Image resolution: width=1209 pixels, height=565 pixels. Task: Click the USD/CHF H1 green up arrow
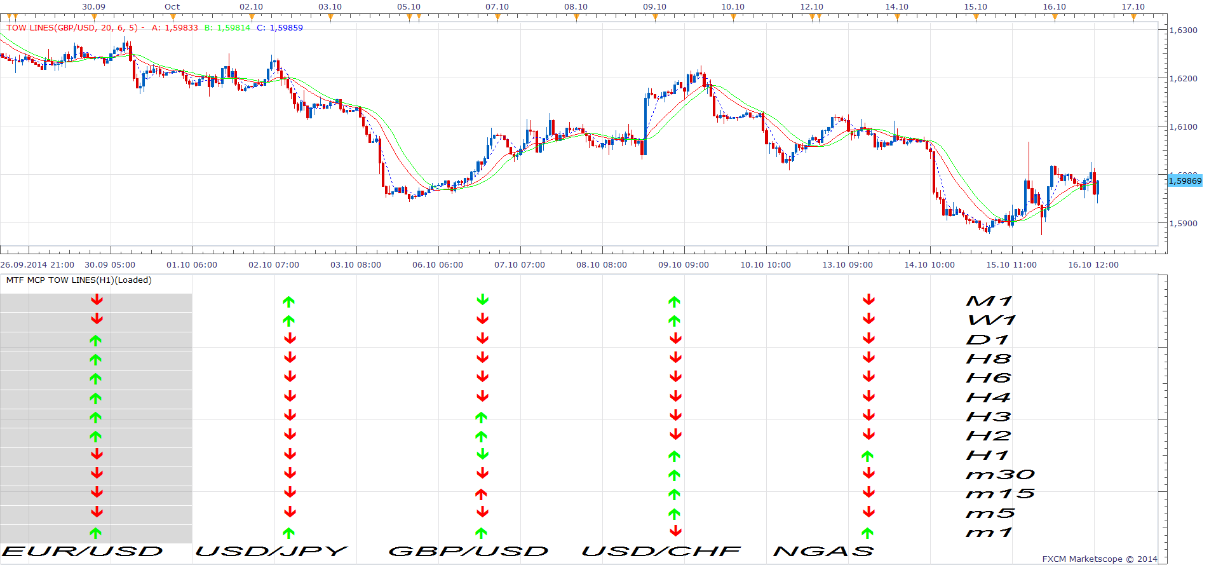pos(675,456)
